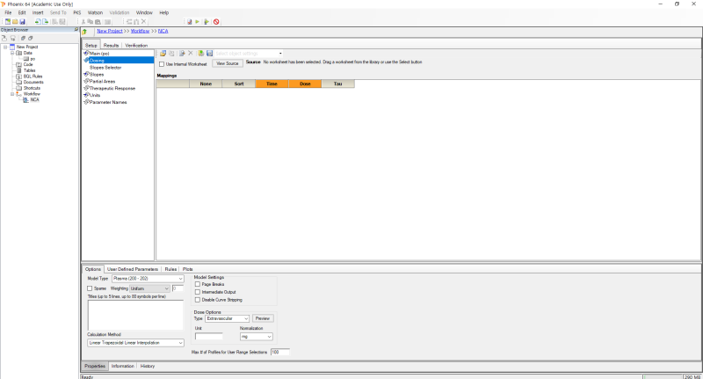This screenshot has width=703, height=379.
Task: Click the New Project toolbar icon
Action: (8, 21)
